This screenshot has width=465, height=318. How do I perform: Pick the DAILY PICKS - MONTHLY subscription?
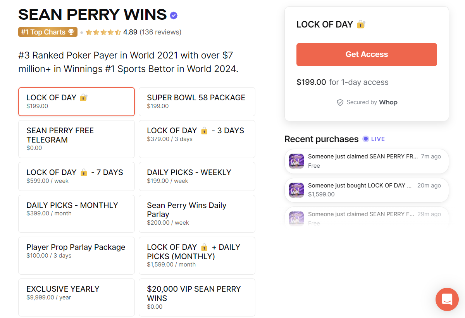pyautogui.click(x=76, y=213)
